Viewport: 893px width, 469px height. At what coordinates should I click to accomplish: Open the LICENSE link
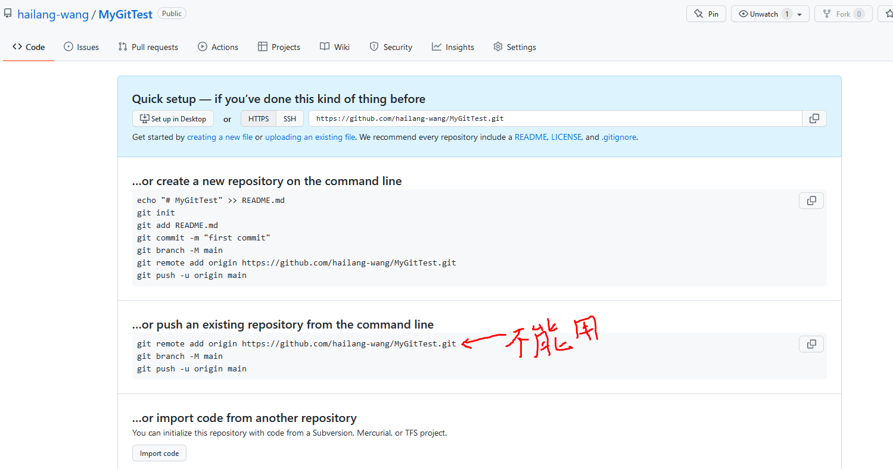pyautogui.click(x=566, y=137)
